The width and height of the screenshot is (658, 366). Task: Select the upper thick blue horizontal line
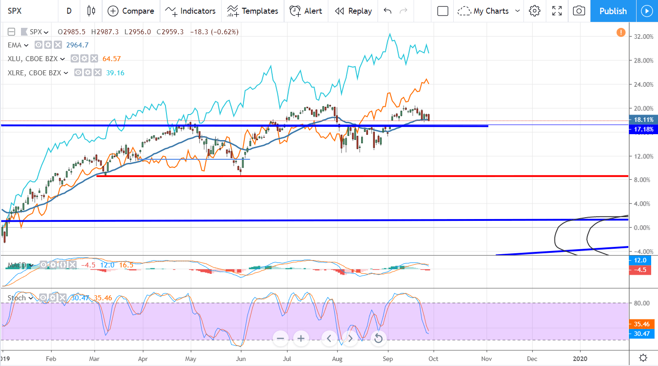coord(244,125)
